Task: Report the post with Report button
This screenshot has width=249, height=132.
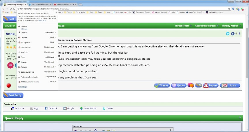Action: 211,86
